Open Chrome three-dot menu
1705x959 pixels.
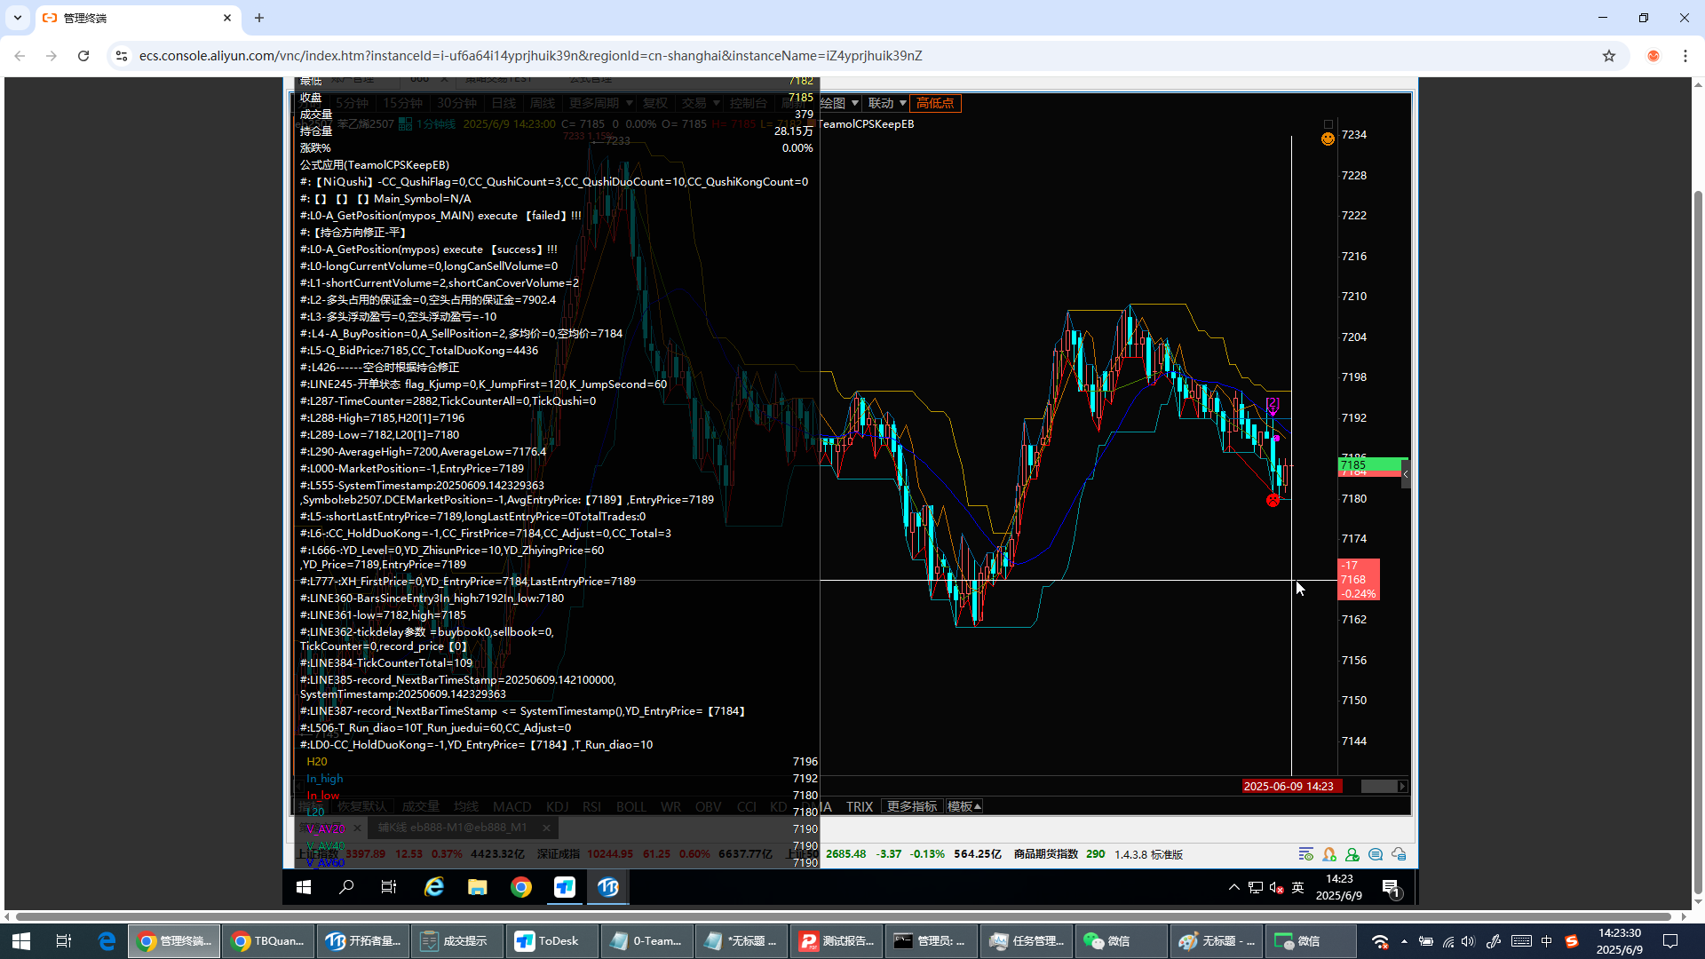click(1685, 56)
